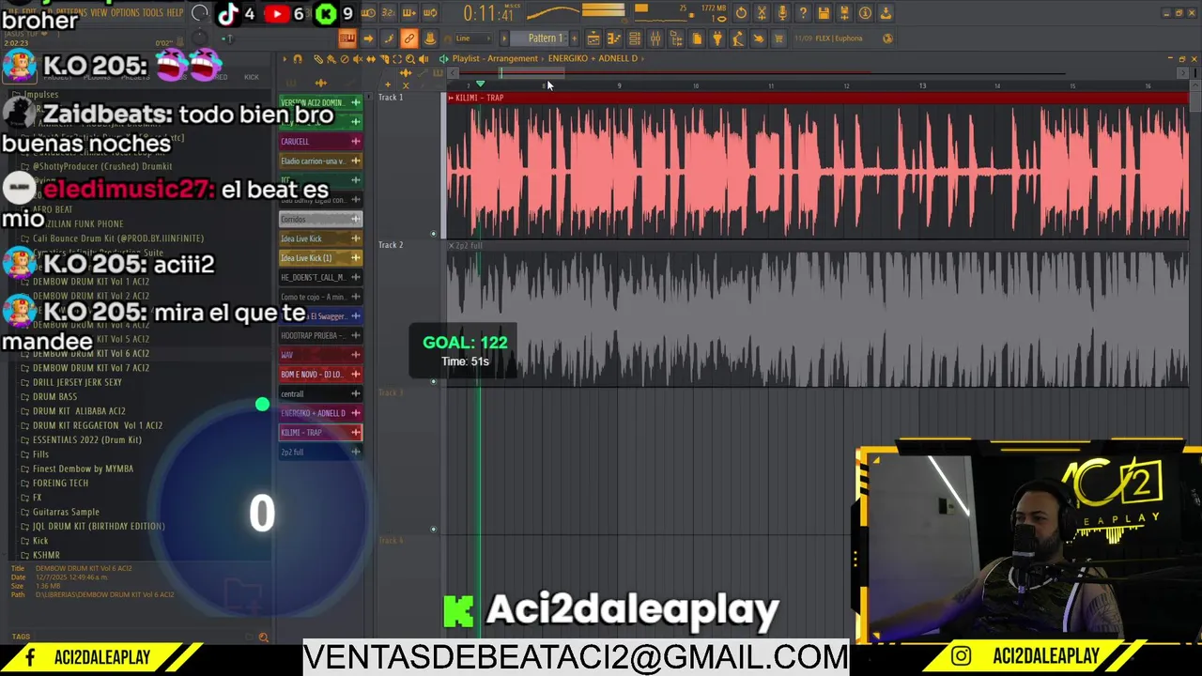
Task: Add a new pattern with plus button
Action: point(575,38)
